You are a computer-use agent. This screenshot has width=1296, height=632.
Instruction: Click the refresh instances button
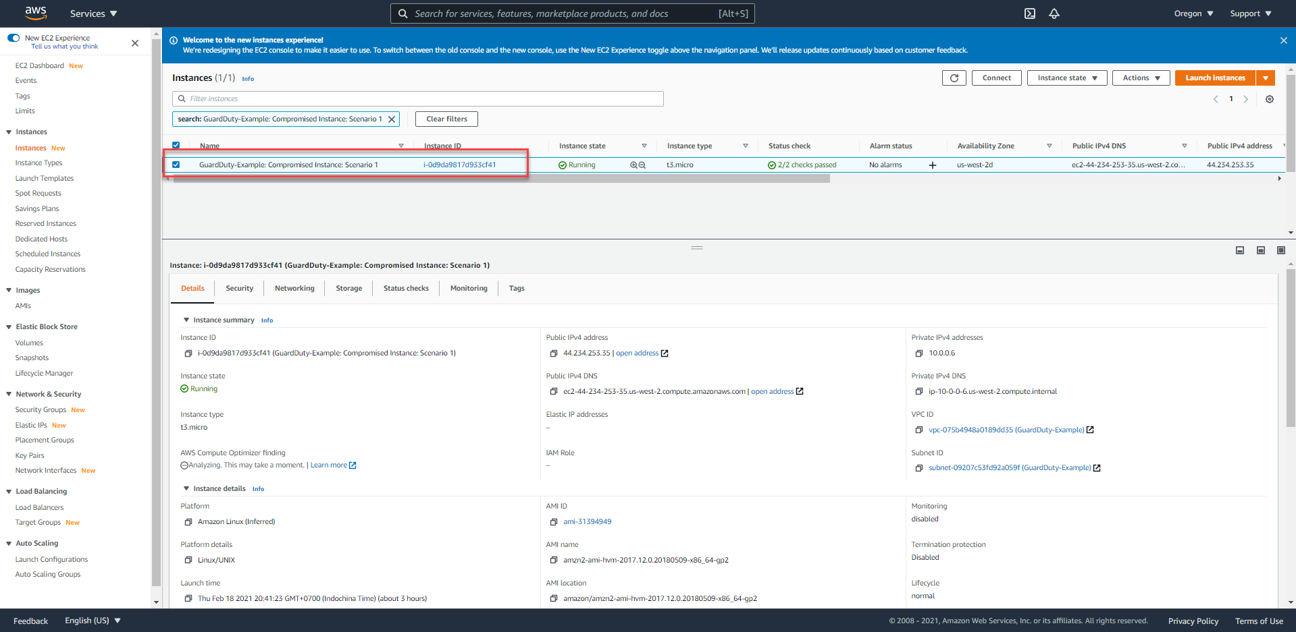pyautogui.click(x=954, y=78)
